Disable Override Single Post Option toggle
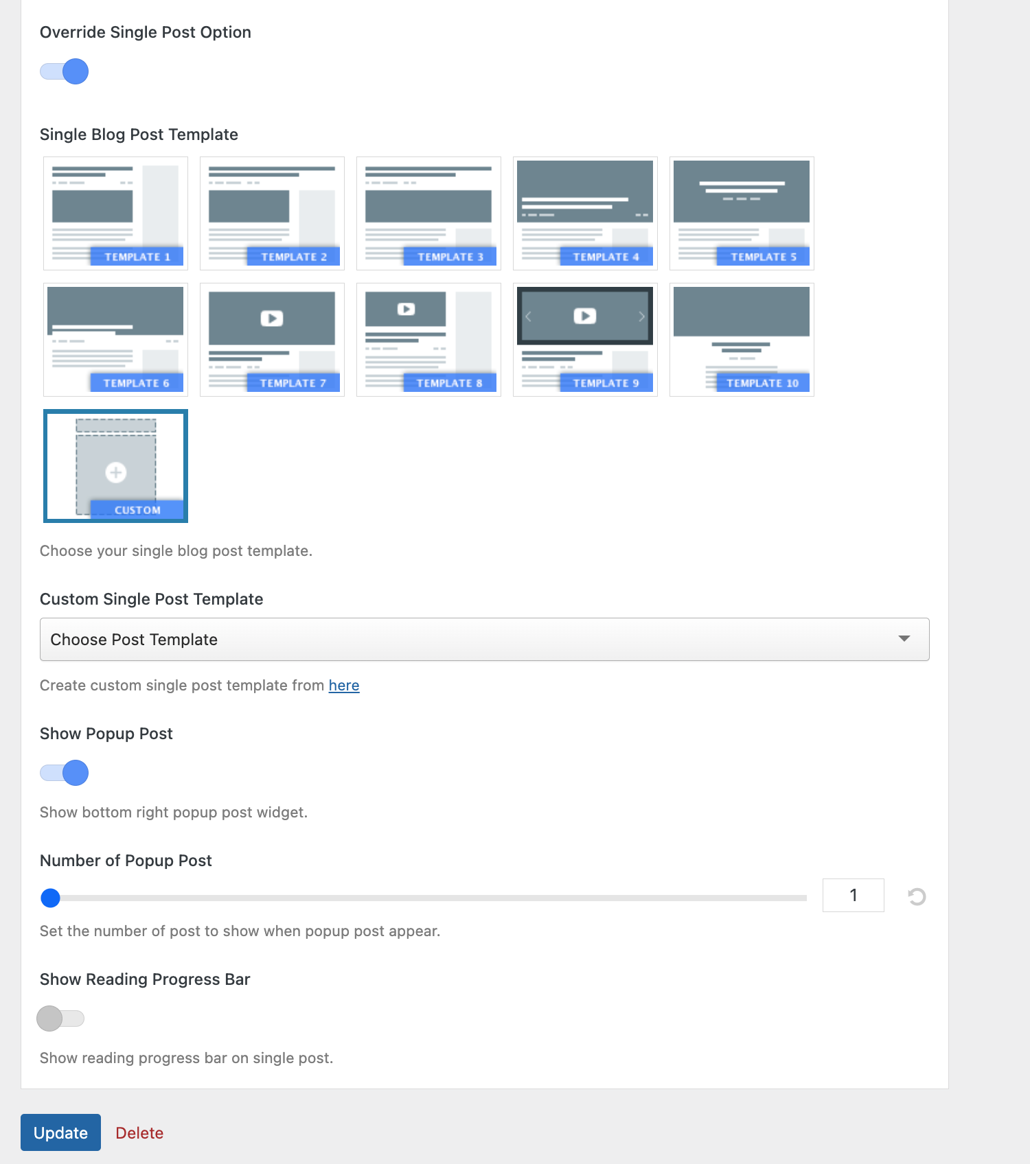This screenshot has width=1030, height=1164. coord(65,71)
